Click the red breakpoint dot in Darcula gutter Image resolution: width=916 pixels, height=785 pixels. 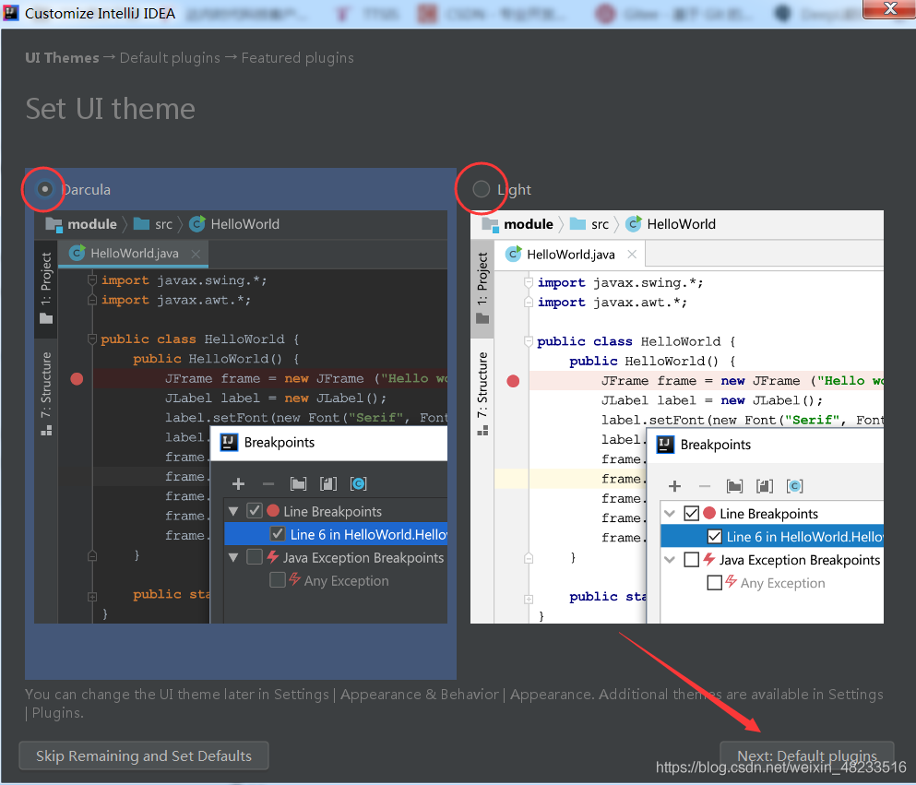(x=77, y=379)
